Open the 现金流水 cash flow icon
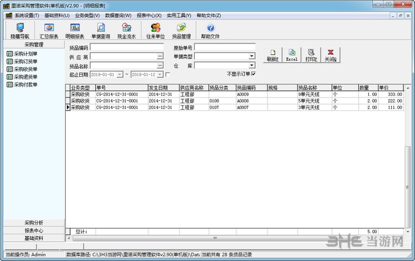Image resolution: width=415 pixels, height=261 pixels. 127,31
